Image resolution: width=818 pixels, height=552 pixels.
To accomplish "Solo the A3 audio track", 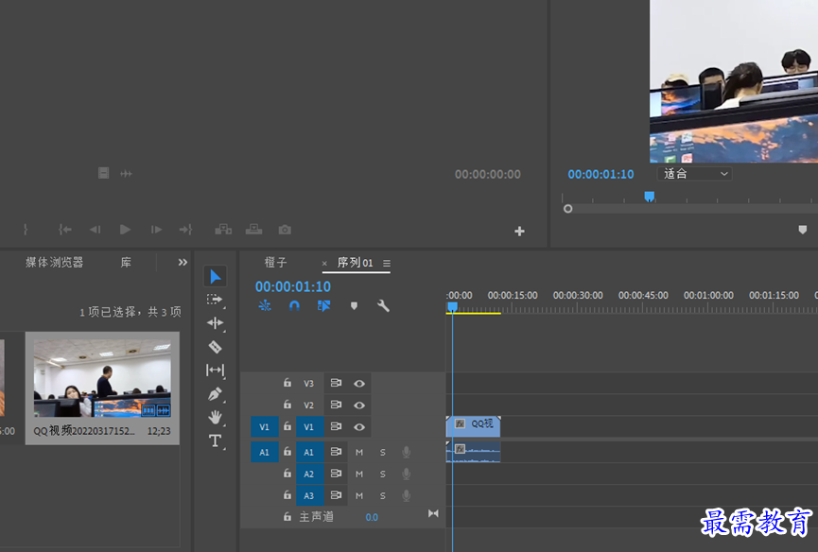I will pyautogui.click(x=383, y=495).
